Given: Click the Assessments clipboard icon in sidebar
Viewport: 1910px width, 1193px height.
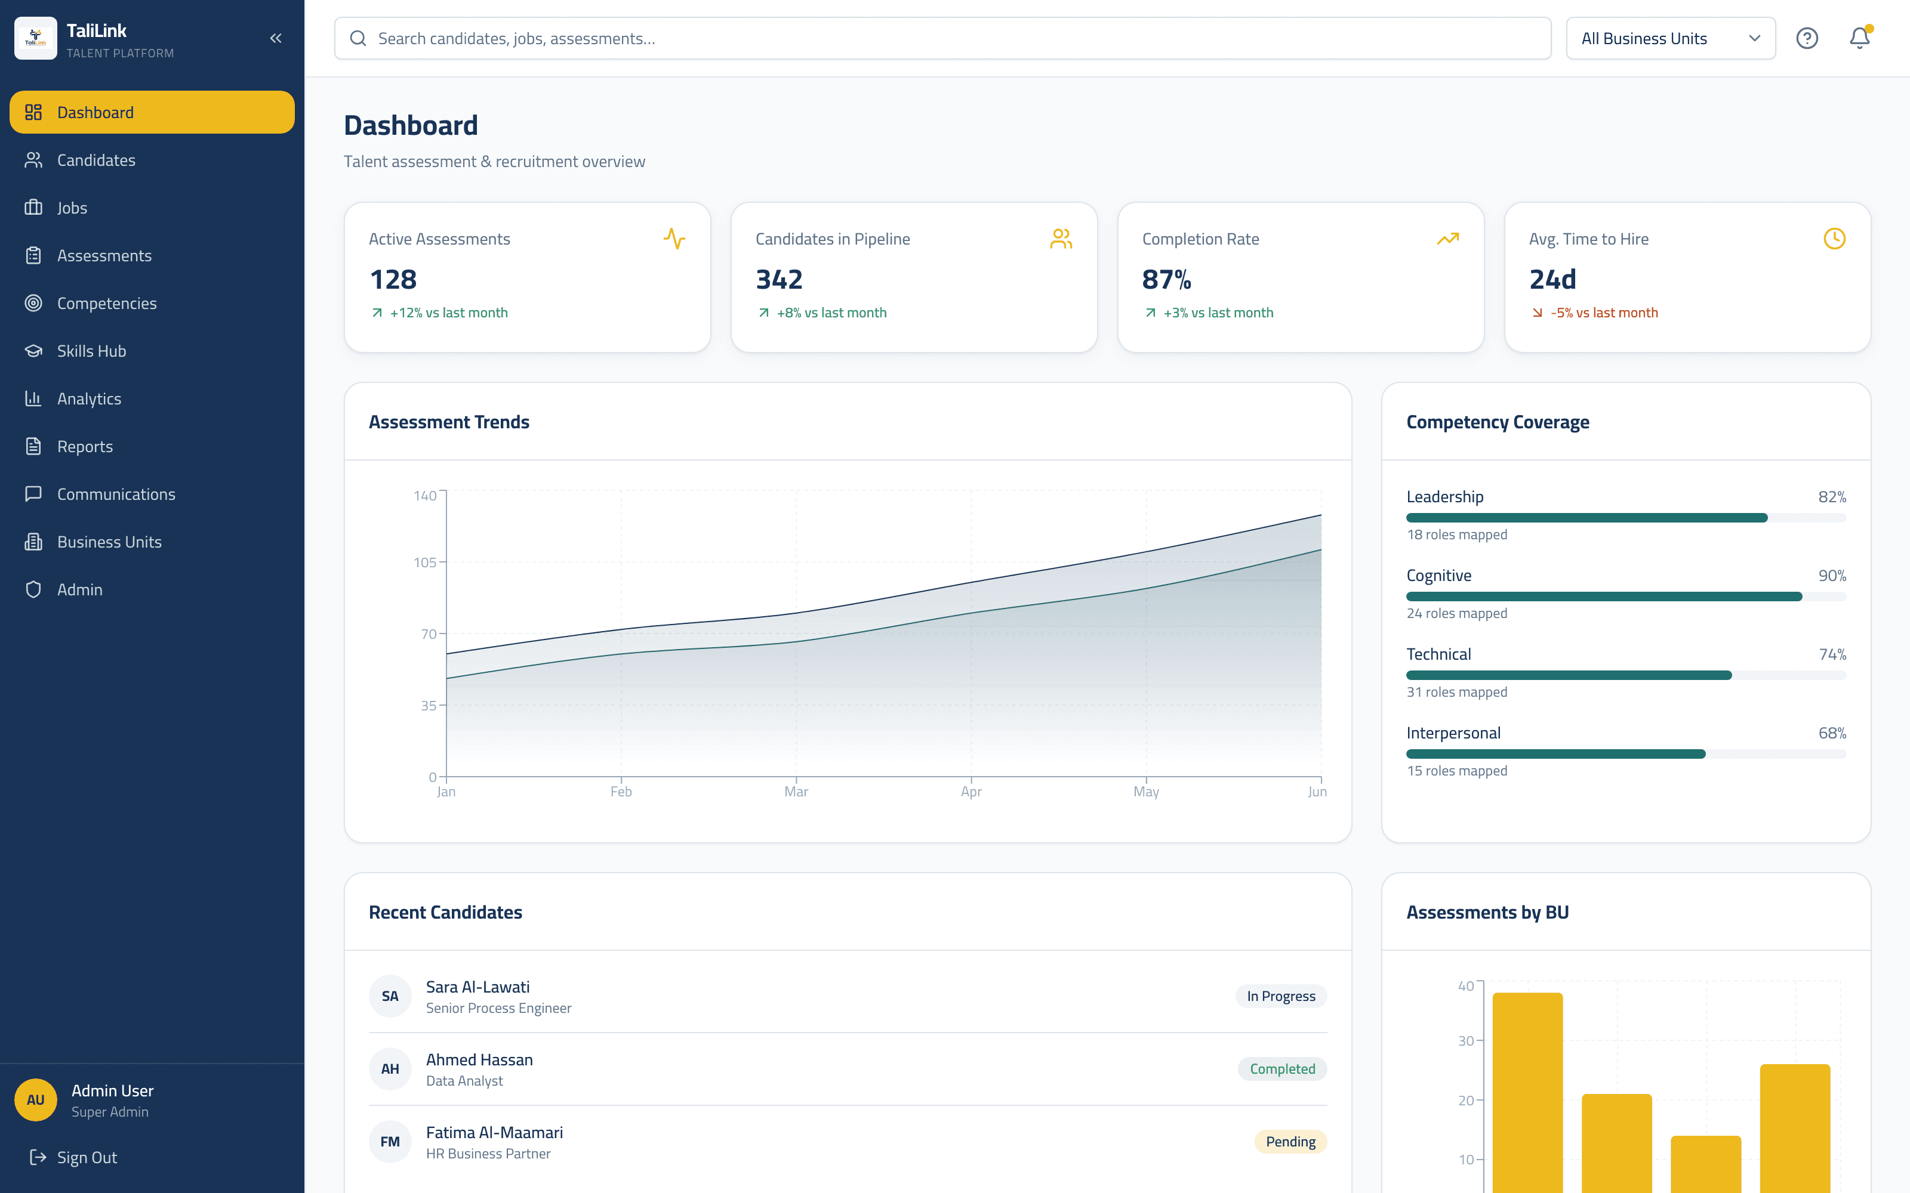Looking at the screenshot, I should pyautogui.click(x=33, y=256).
